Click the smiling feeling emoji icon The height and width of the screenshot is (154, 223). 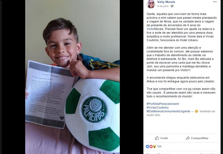coord(196,111)
